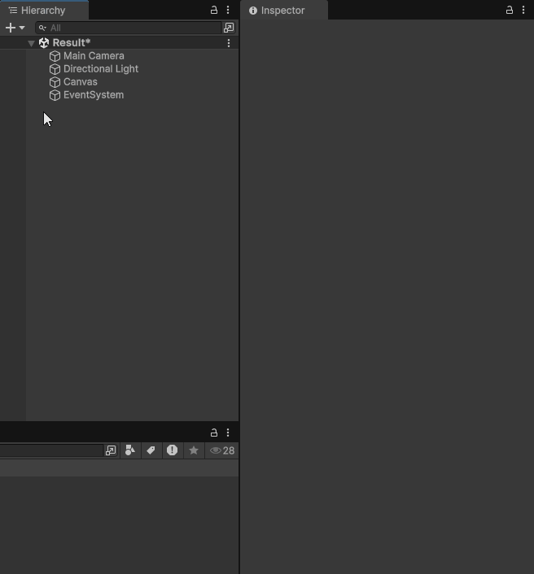Screen dimensions: 534x574
Task: Switch to the Inspector tab
Action: pos(282,11)
